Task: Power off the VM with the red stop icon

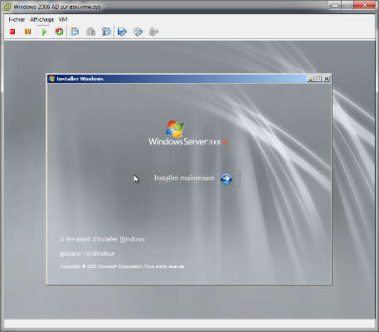Action: [12, 32]
